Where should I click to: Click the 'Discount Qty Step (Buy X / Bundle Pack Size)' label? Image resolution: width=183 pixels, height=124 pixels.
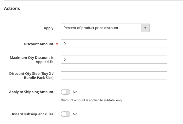(31, 76)
